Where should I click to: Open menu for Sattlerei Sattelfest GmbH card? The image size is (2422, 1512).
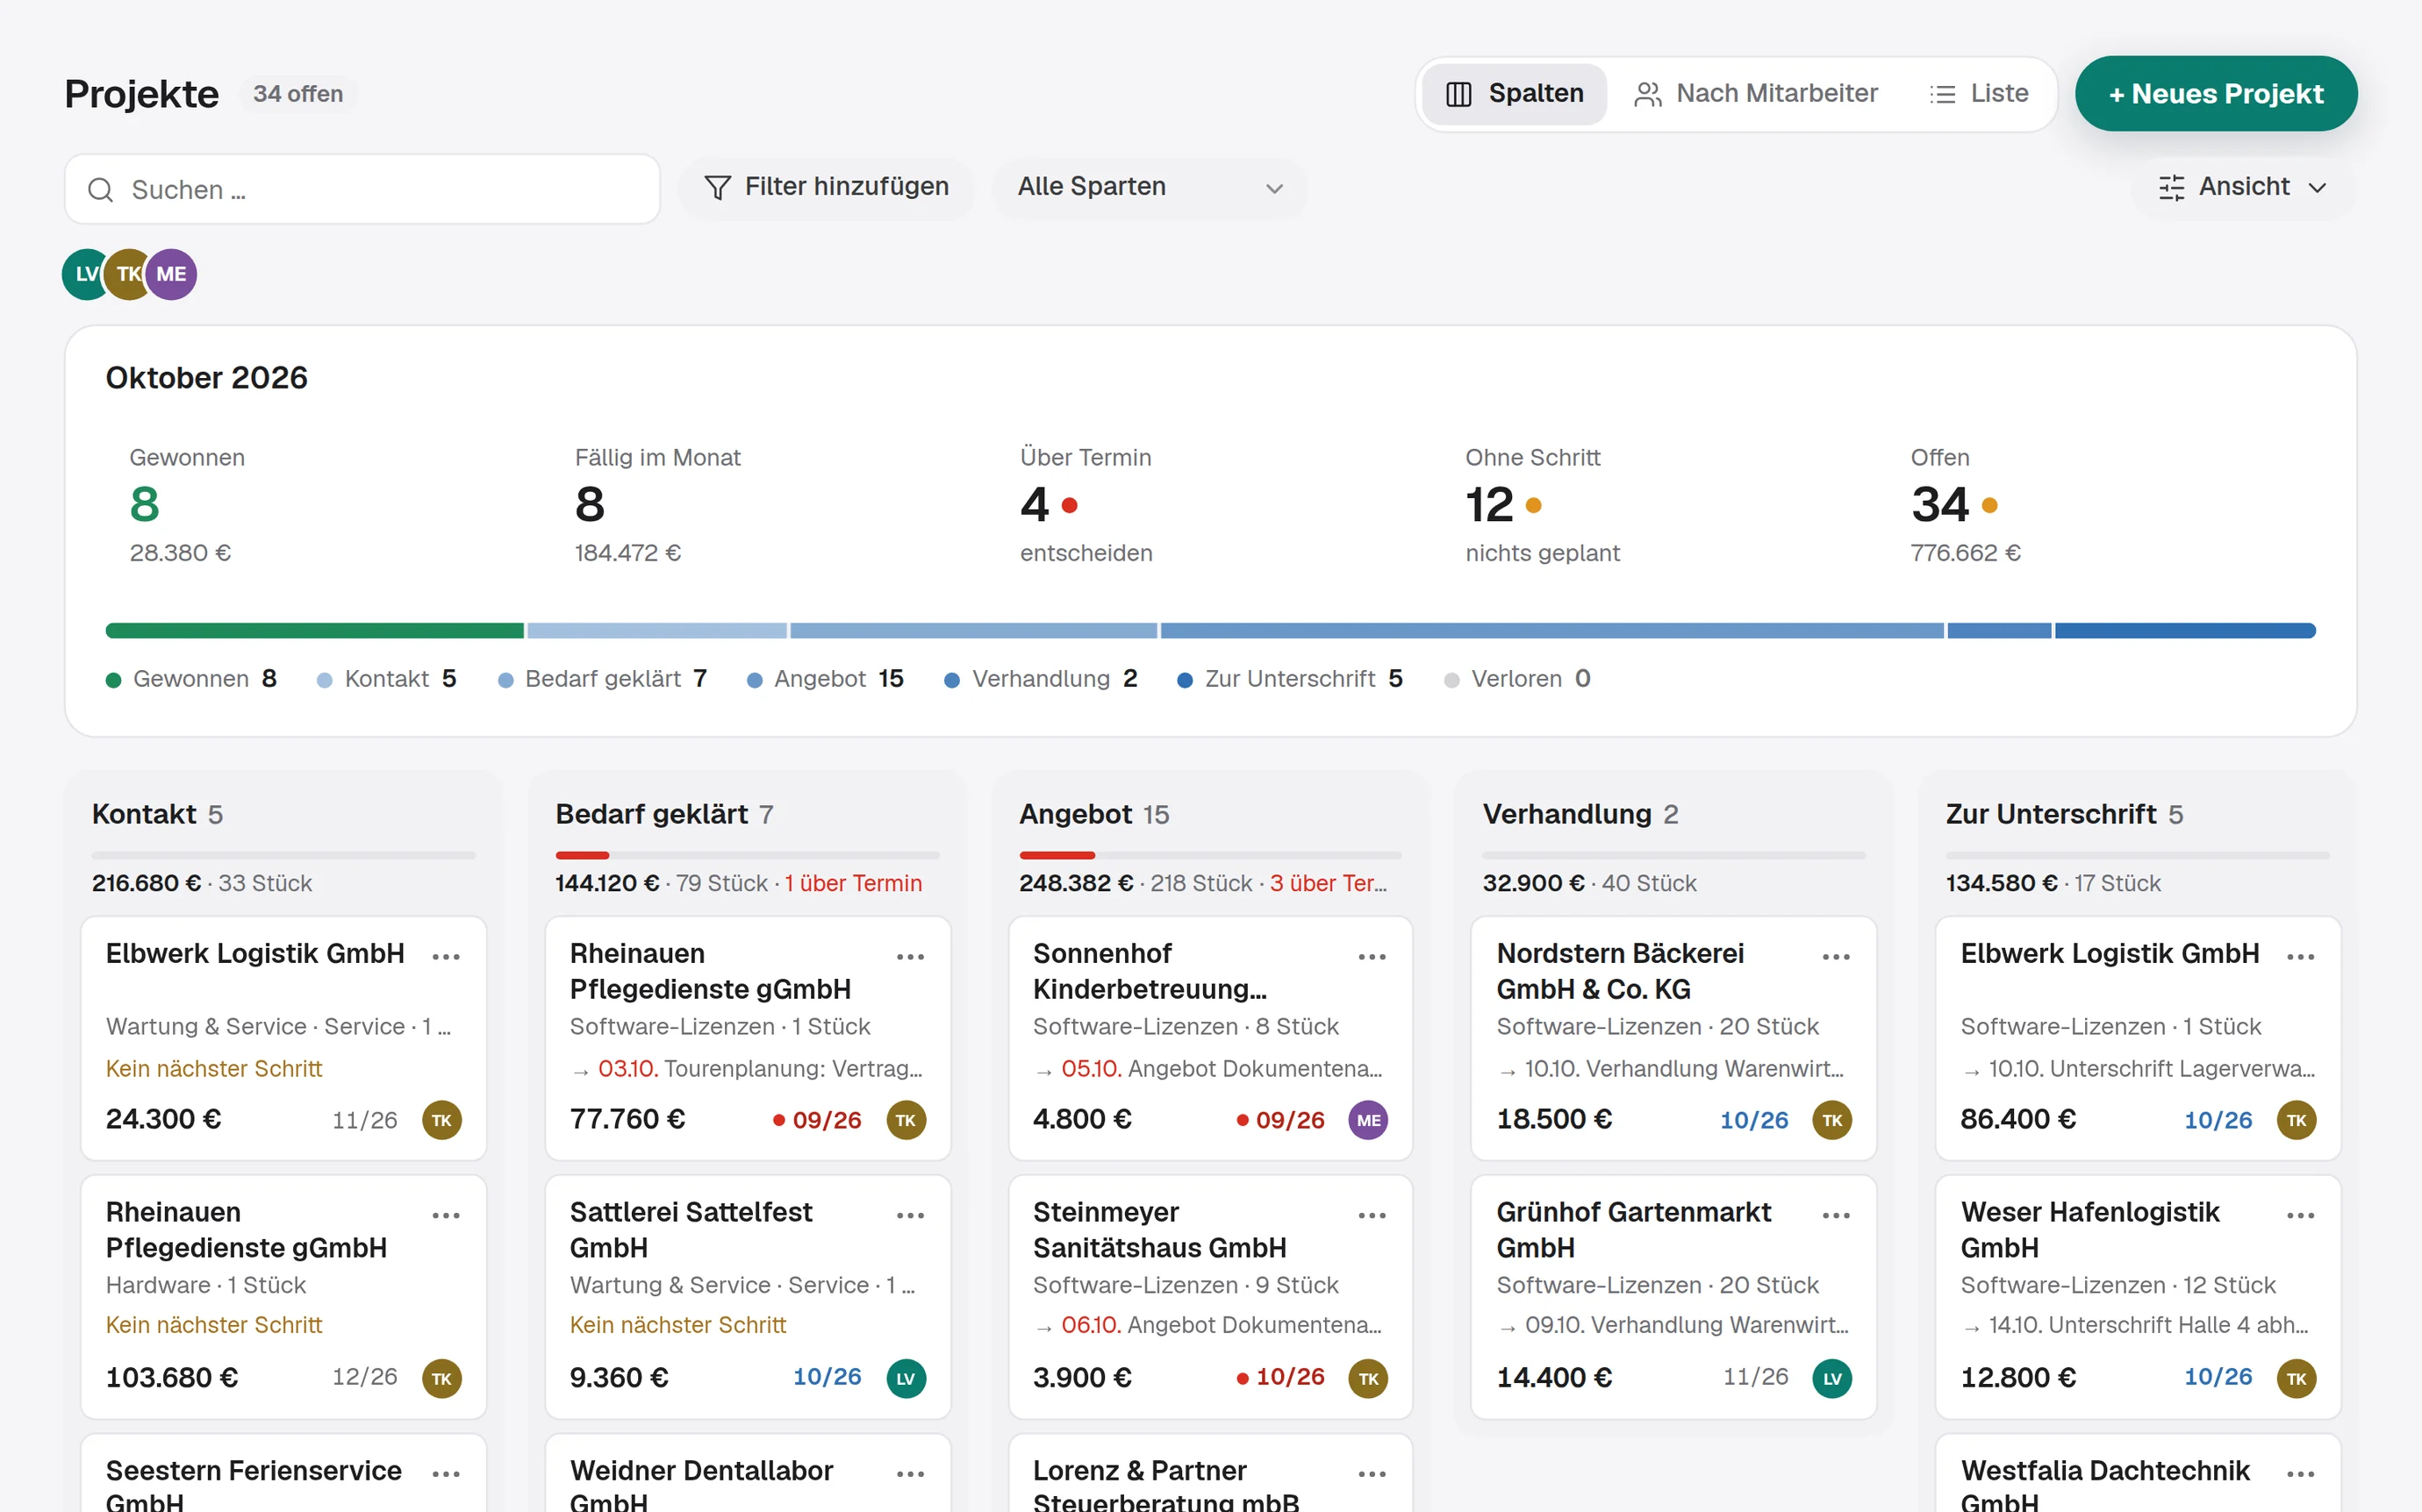[910, 1216]
